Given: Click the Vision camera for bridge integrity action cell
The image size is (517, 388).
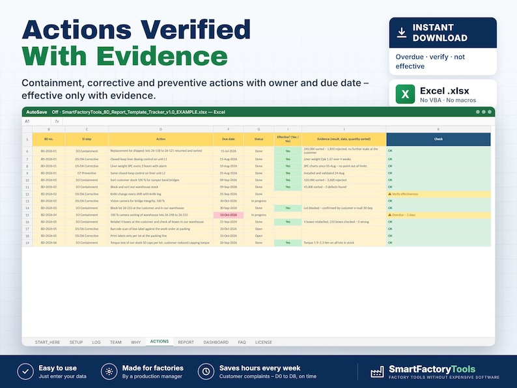Looking at the screenshot, I should (161, 201).
